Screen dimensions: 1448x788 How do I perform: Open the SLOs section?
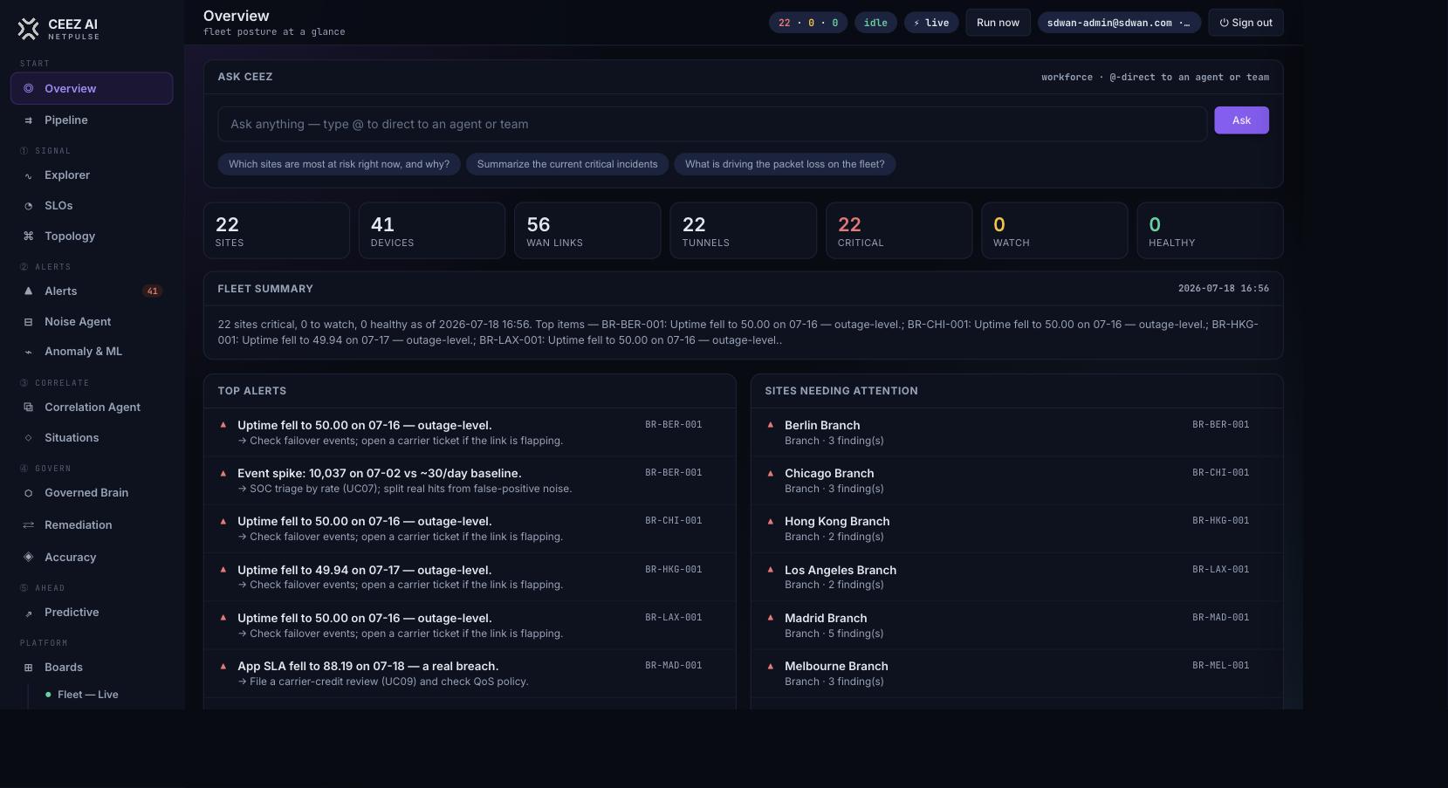[x=92, y=206]
